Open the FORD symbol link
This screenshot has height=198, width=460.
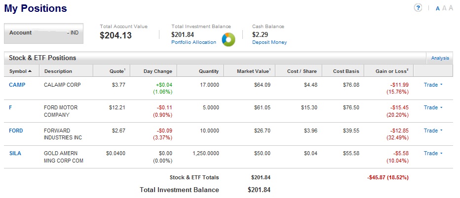point(16,131)
